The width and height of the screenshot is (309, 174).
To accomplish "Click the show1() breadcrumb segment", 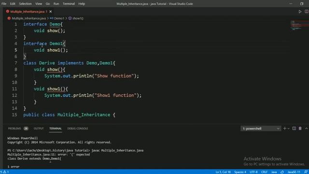I will coord(78,18).
